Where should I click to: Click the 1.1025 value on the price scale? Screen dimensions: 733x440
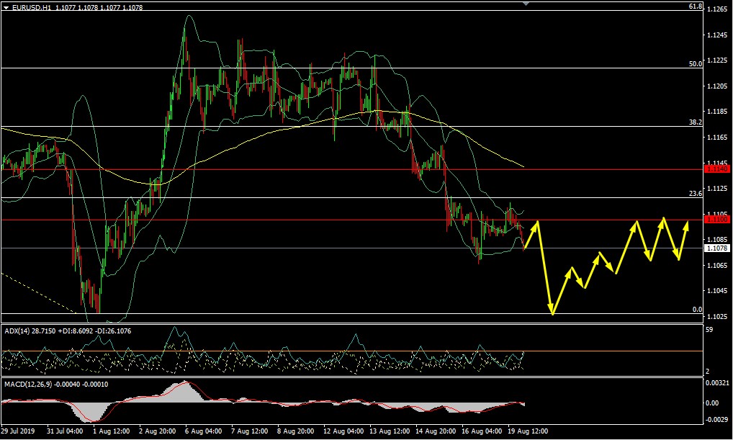tap(717, 317)
